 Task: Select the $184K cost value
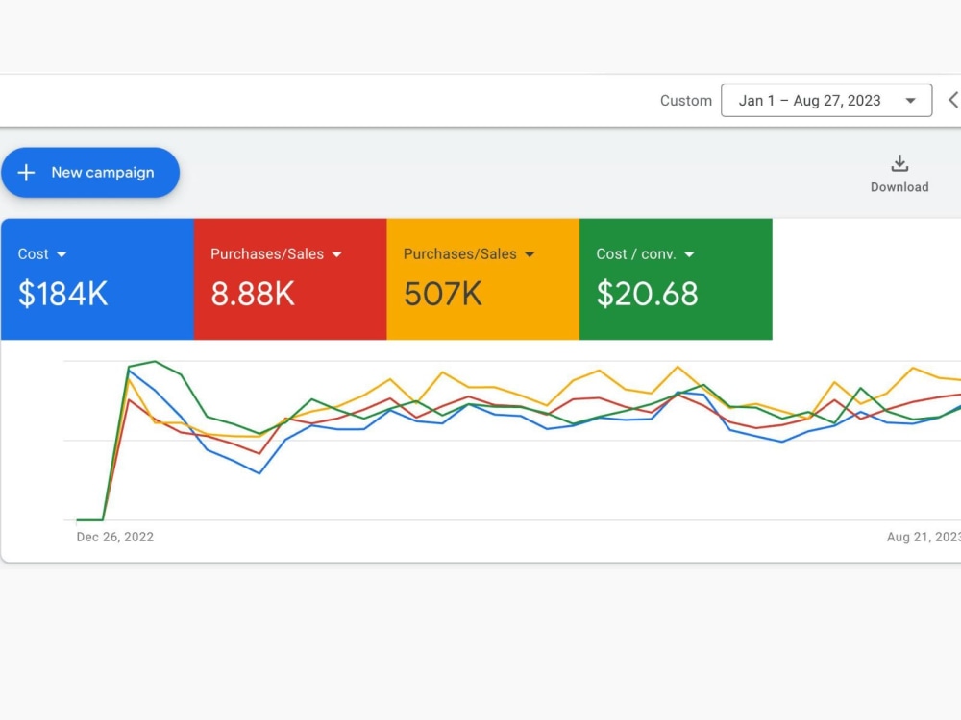62,293
